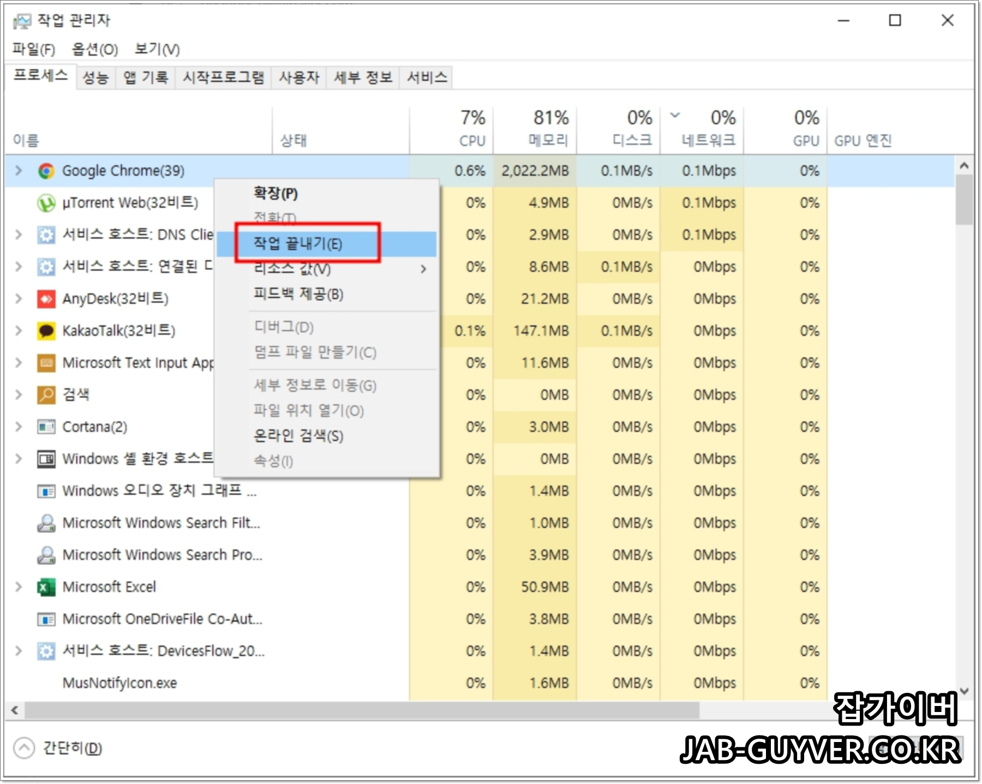982x784 pixels.
Task: Select the MusNotifyIcon.exe process row
Action: [480, 683]
